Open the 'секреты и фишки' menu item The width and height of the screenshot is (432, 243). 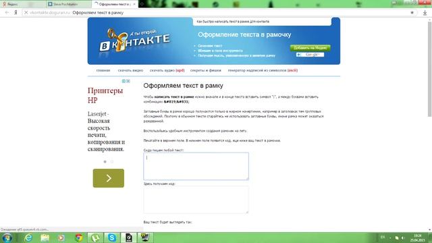pos(205,70)
